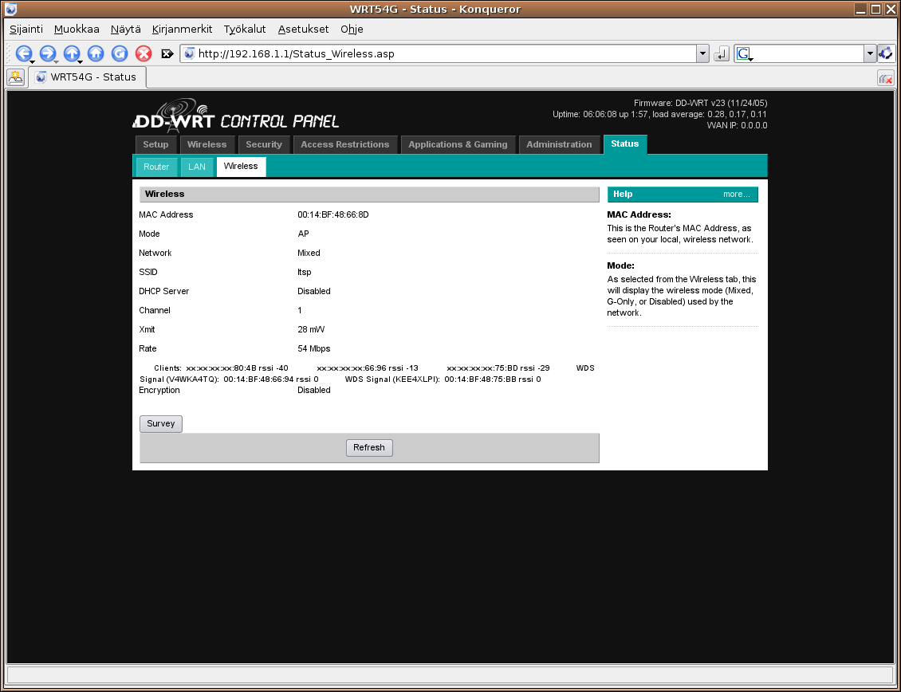
Task: Go up one level with Up arrow
Action: (72, 53)
